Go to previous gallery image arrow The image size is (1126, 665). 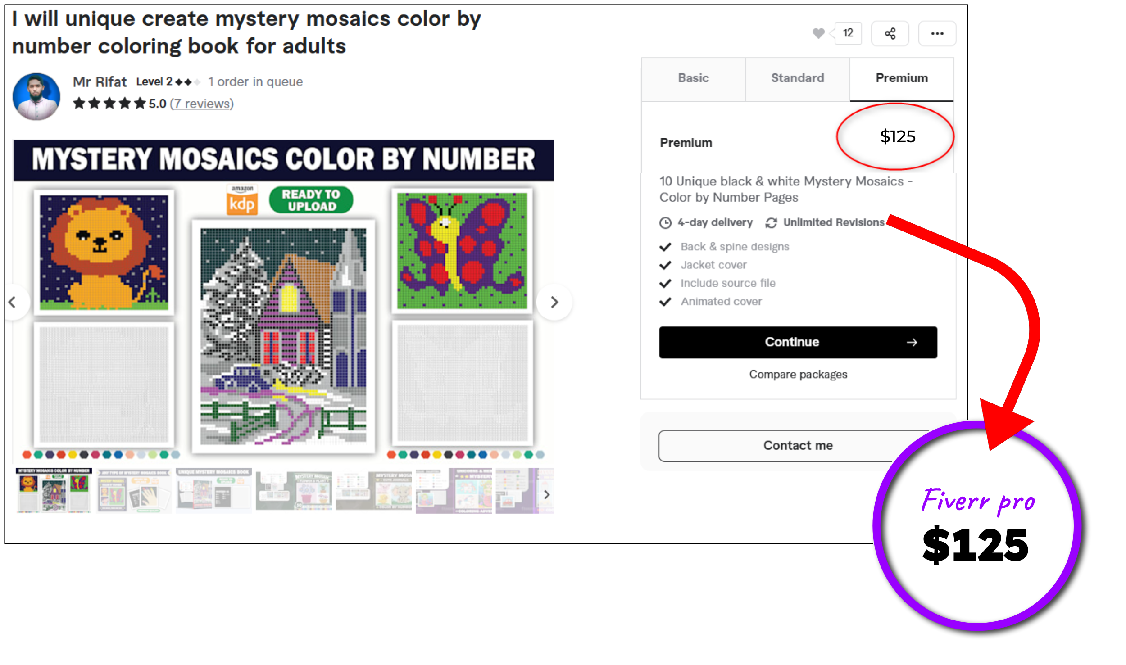click(12, 302)
